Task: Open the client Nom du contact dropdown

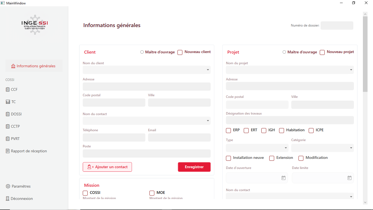Action: pyautogui.click(x=147, y=121)
